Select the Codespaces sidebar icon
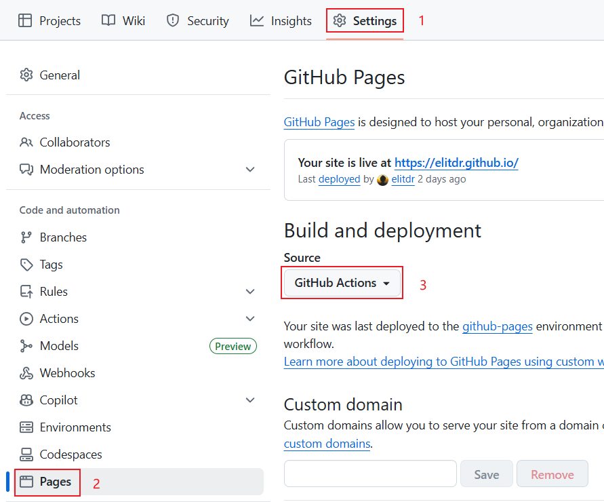Screen dimensions: 604x502 26,454
